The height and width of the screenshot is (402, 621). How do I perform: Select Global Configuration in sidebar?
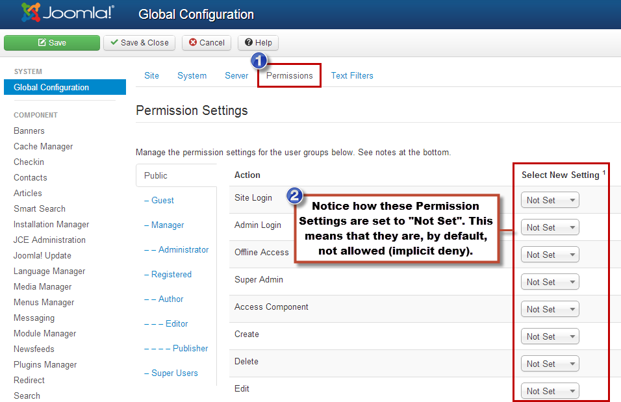65,87
